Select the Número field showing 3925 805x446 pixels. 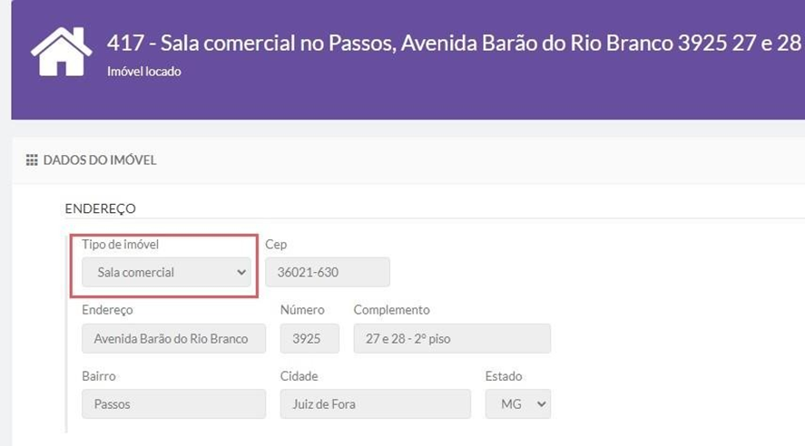coord(309,339)
